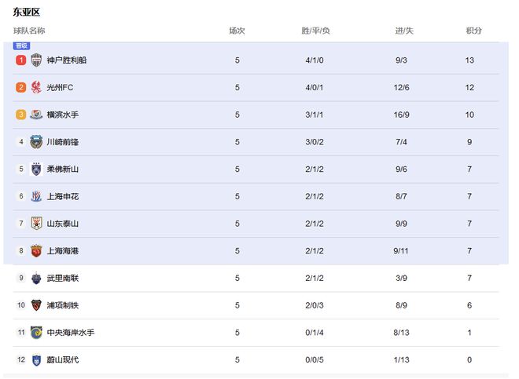519x379 pixels.
Task: Click 上海海港's 9/11 goals value
Action: click(401, 251)
